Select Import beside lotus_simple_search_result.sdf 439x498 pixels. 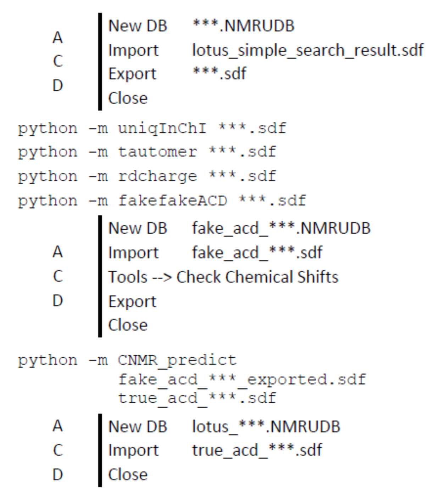pyautogui.click(x=133, y=50)
